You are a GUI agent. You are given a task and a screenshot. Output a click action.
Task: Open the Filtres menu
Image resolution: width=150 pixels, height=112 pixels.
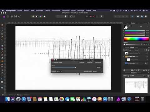tap(73, 11)
